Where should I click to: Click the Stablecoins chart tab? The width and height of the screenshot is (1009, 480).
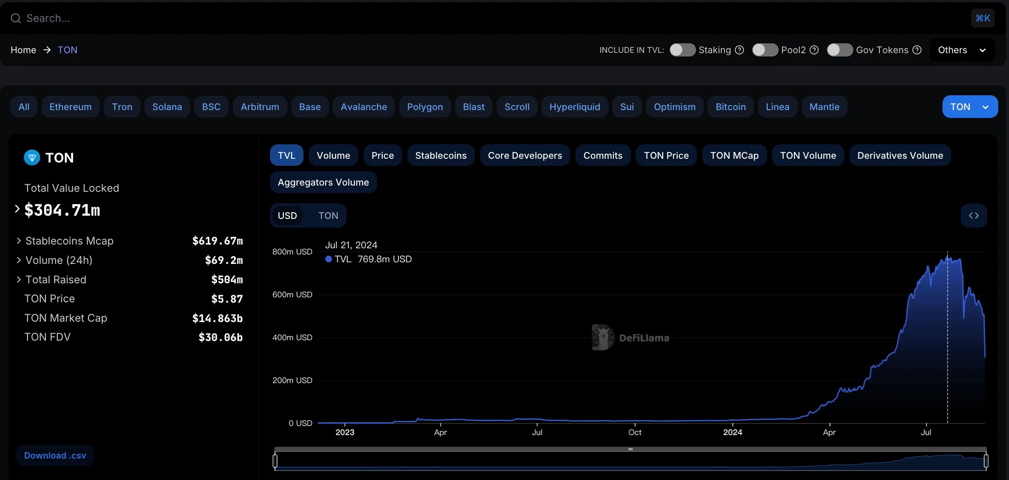click(x=441, y=155)
